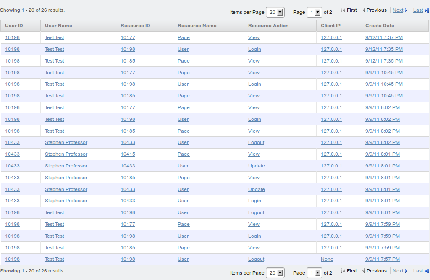Open the top Page number dropdown

314,12
